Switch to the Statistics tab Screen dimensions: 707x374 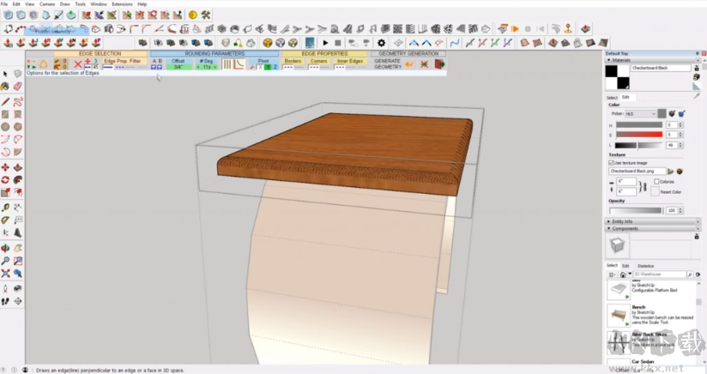pyautogui.click(x=645, y=266)
